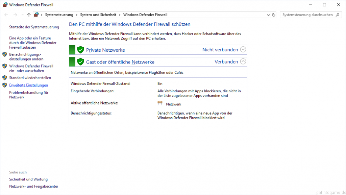The image size is (346, 195).
Task: Expand the address bar history dropdown
Action: 268,15
